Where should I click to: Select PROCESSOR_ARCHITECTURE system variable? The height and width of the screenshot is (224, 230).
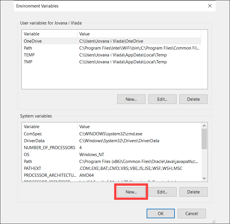point(112,175)
